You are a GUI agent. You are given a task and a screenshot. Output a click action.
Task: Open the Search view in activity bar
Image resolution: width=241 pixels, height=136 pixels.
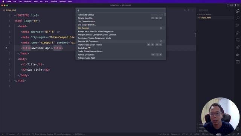(238, 18)
